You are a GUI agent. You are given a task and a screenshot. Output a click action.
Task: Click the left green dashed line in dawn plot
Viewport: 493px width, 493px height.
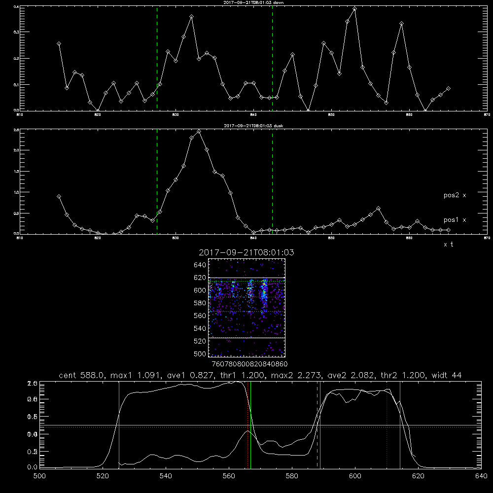pos(157,58)
